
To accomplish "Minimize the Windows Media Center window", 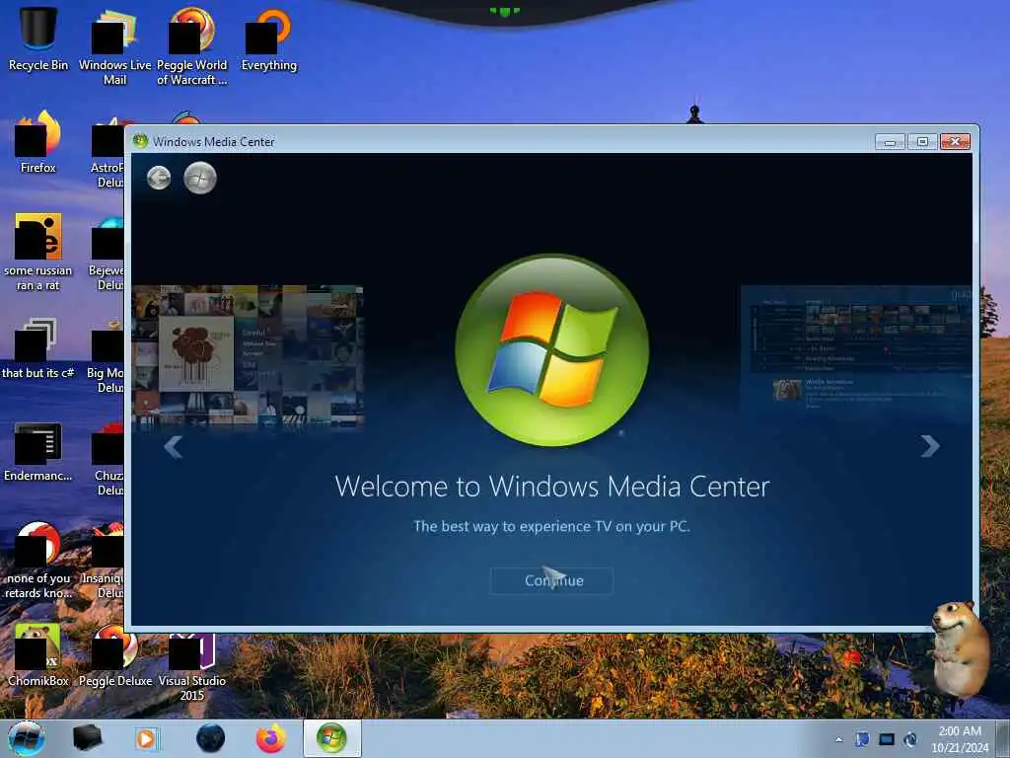I will pos(891,142).
